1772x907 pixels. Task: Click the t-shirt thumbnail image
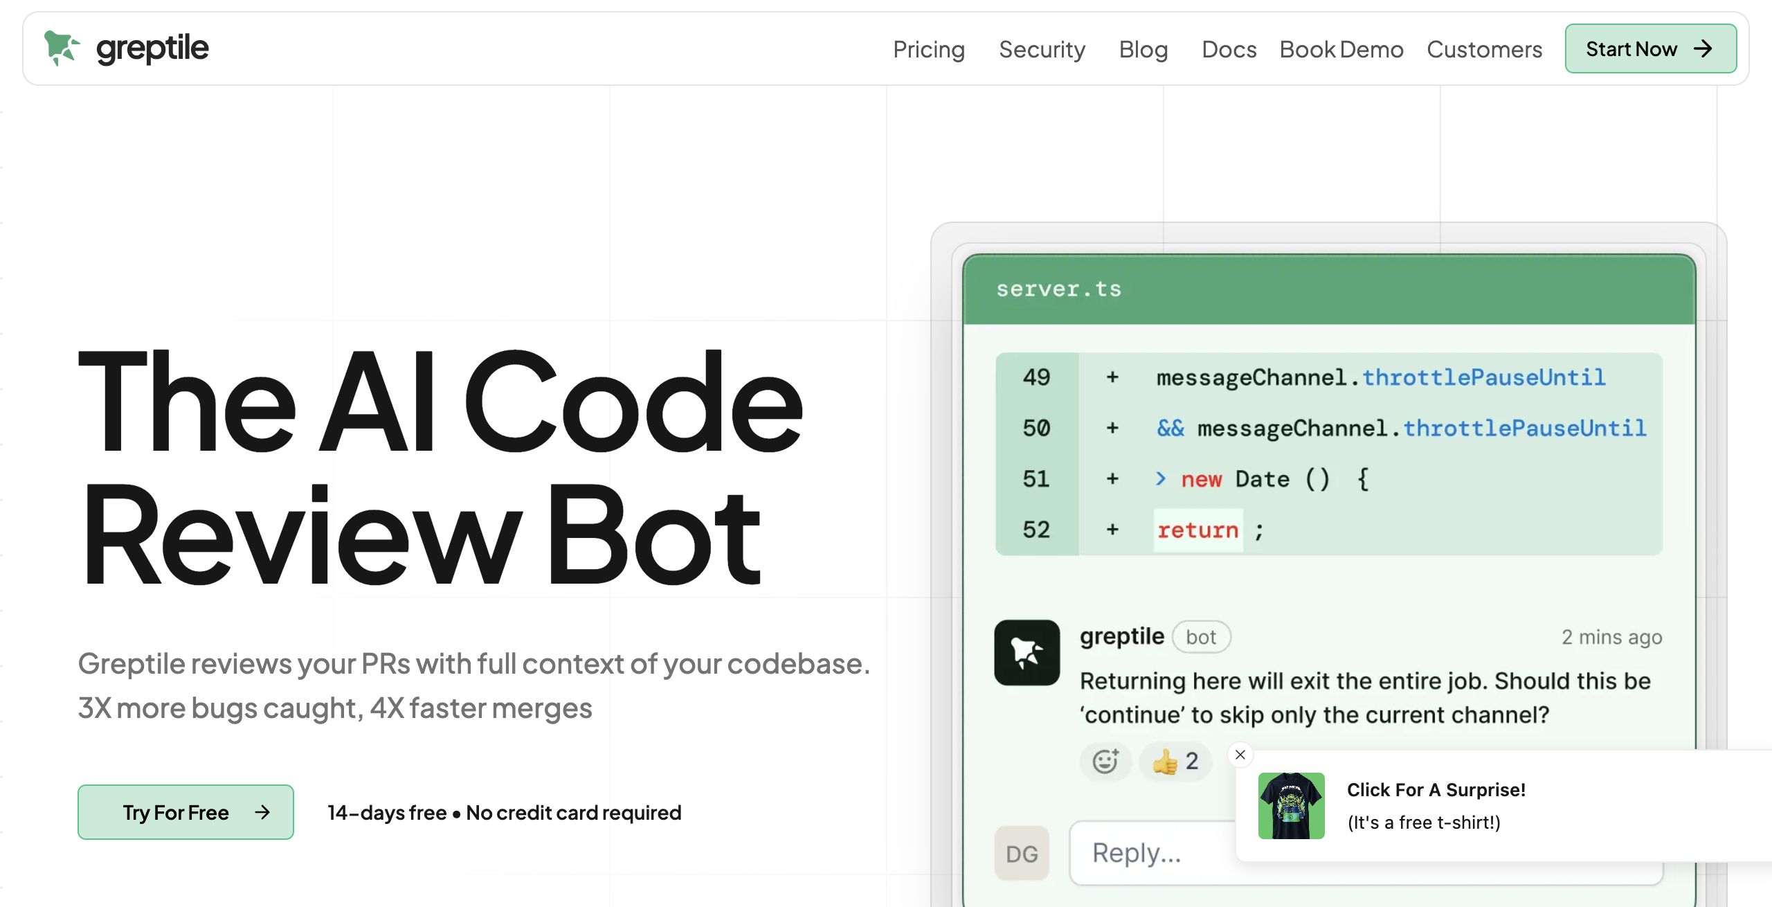click(x=1291, y=805)
